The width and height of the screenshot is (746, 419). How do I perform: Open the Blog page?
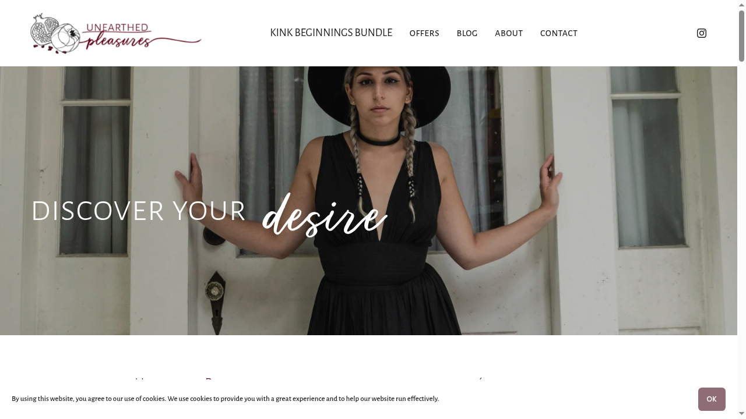pyautogui.click(x=467, y=33)
